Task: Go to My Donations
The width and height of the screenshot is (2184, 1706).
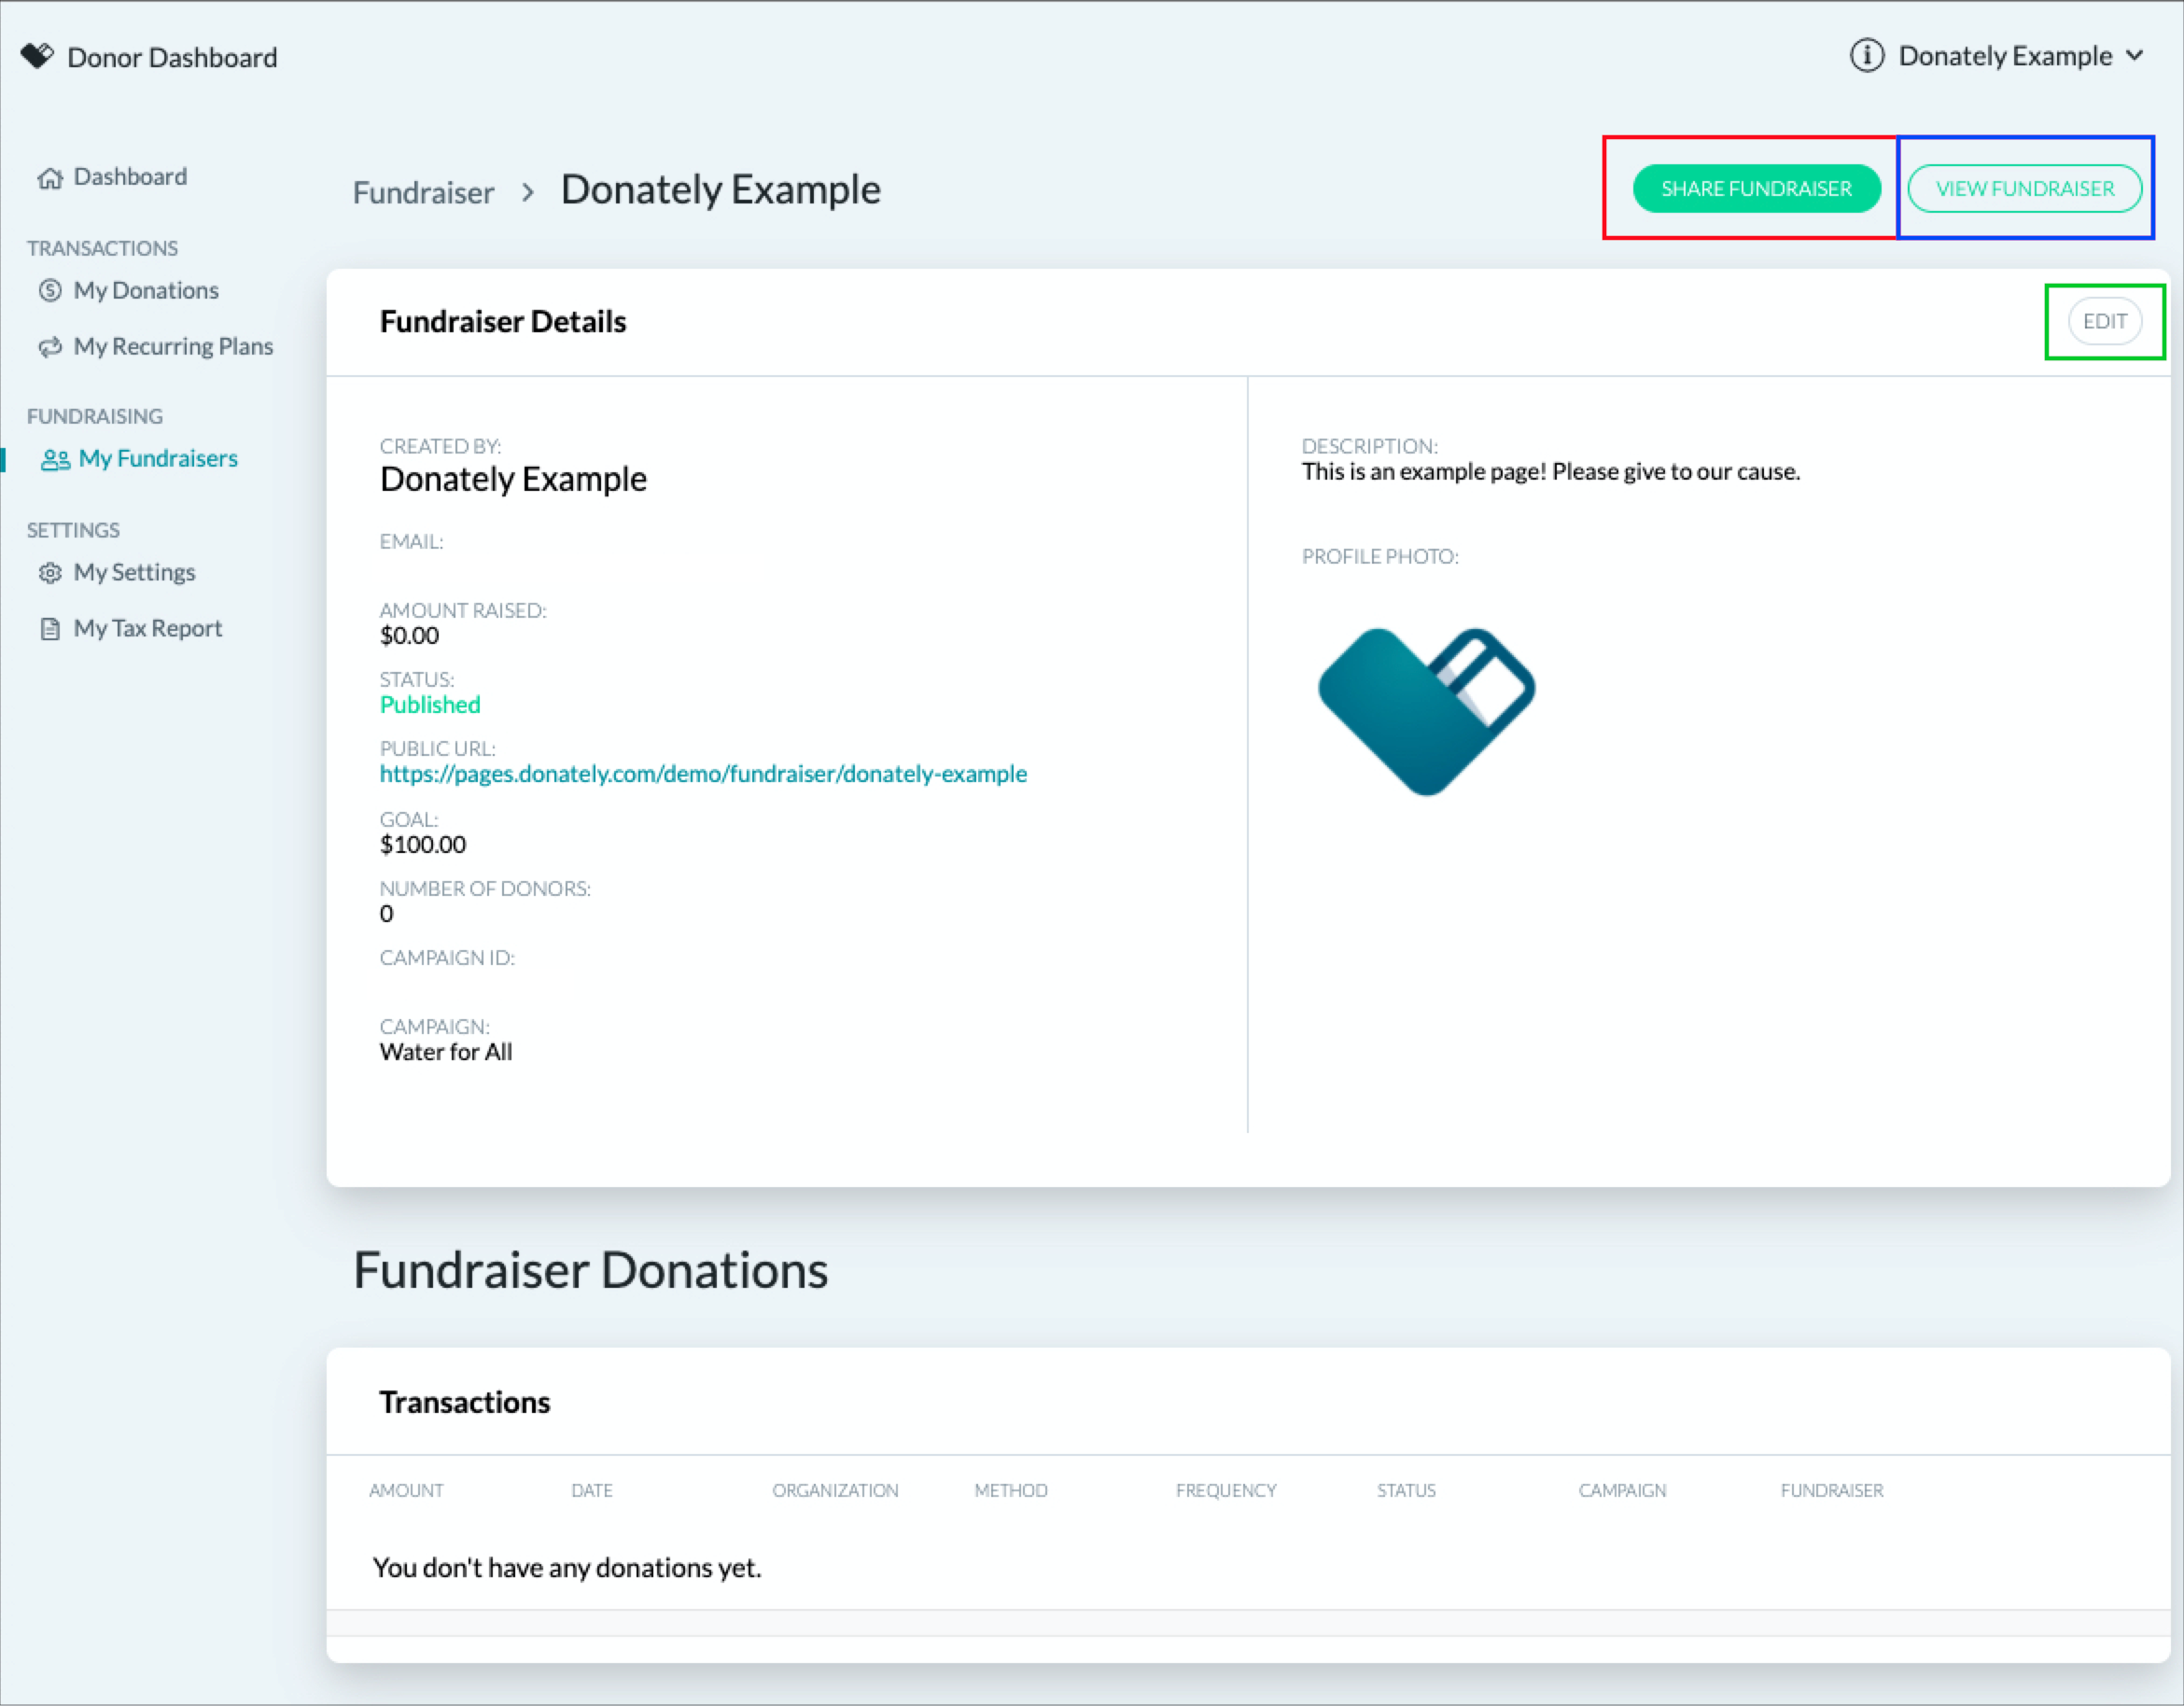Action: 146,291
